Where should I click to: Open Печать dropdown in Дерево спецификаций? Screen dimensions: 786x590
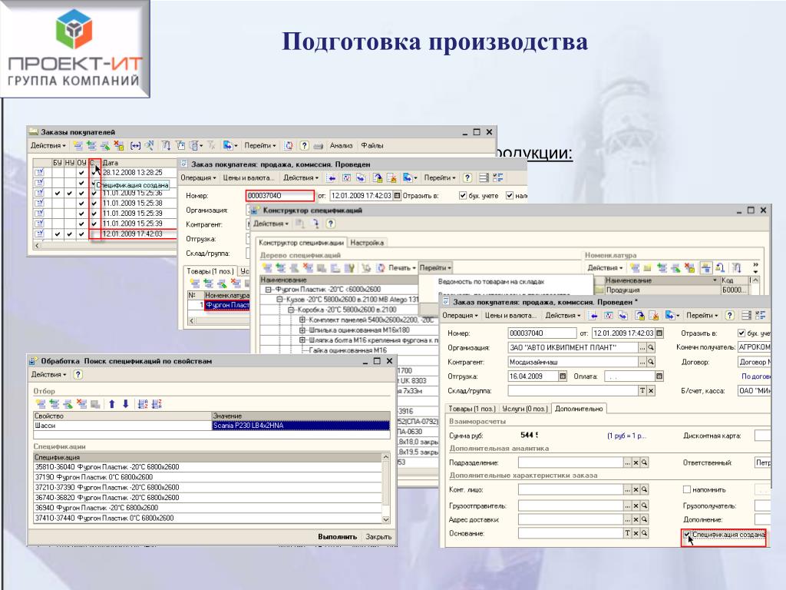pos(402,268)
